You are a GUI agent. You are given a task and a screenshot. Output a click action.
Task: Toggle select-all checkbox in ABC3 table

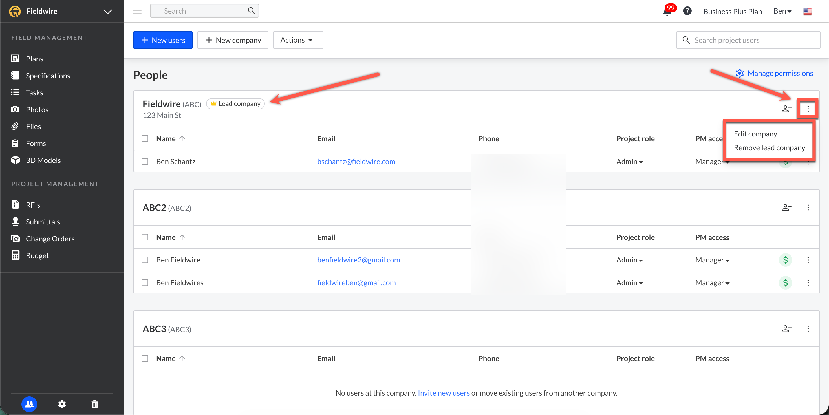tap(145, 358)
